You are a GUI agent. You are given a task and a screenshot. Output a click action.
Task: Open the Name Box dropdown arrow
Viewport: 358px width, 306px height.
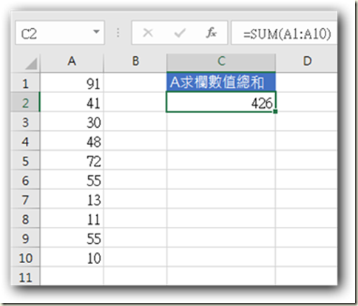click(96, 32)
